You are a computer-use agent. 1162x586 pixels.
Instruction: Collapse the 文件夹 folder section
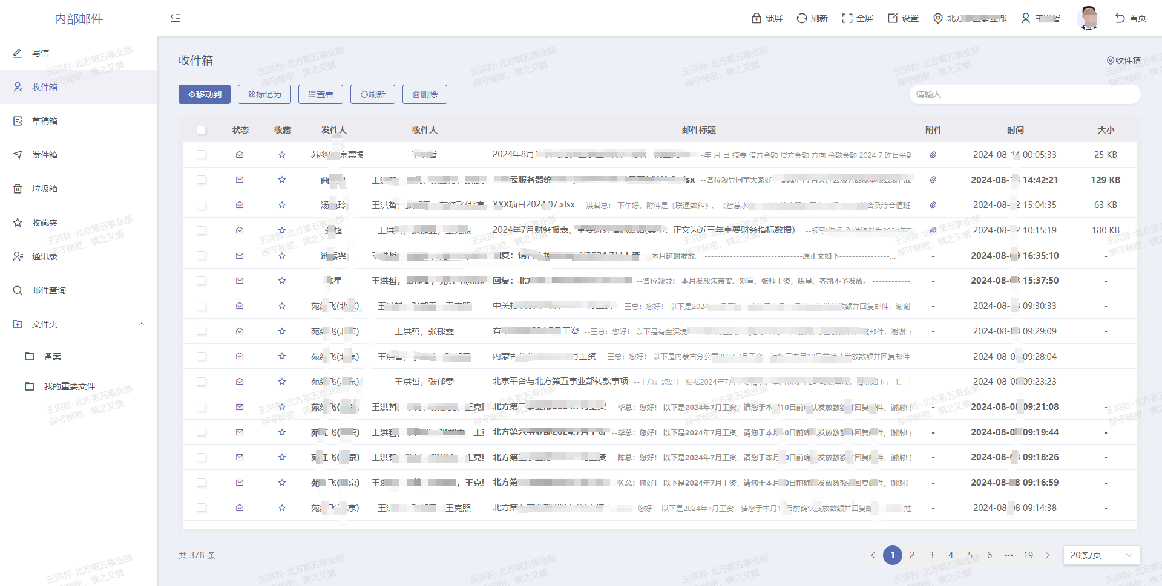(x=142, y=324)
